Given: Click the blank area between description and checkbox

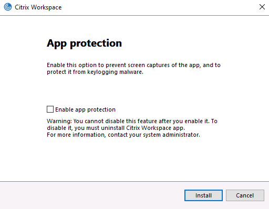Looking at the screenshot, I should click(133, 91).
